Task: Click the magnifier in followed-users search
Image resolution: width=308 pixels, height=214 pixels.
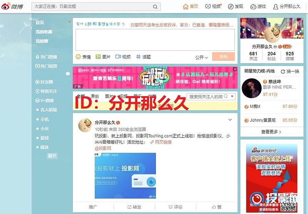Action: (226, 96)
